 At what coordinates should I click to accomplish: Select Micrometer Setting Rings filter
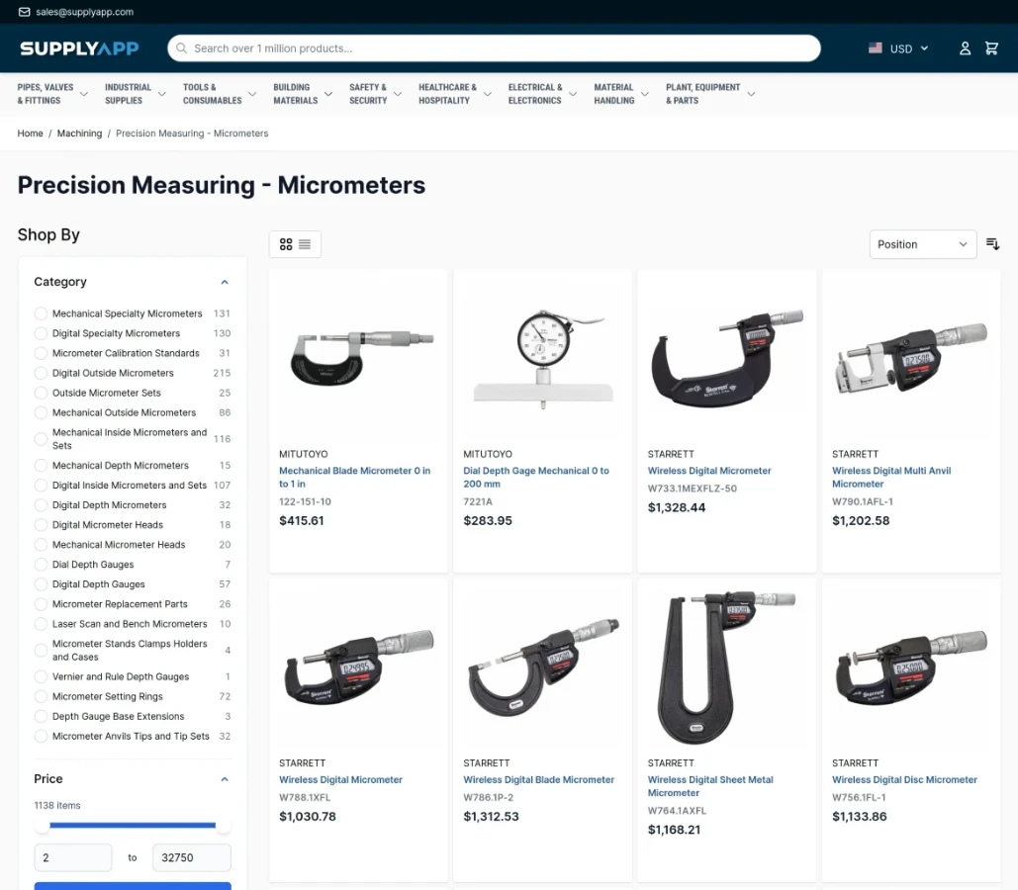pos(41,696)
